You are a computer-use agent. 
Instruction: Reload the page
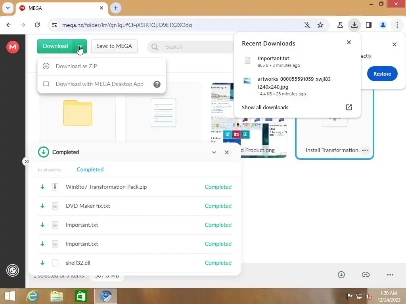37,25
